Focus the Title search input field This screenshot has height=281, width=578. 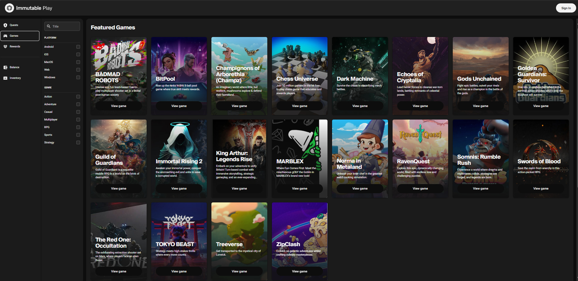click(62, 26)
